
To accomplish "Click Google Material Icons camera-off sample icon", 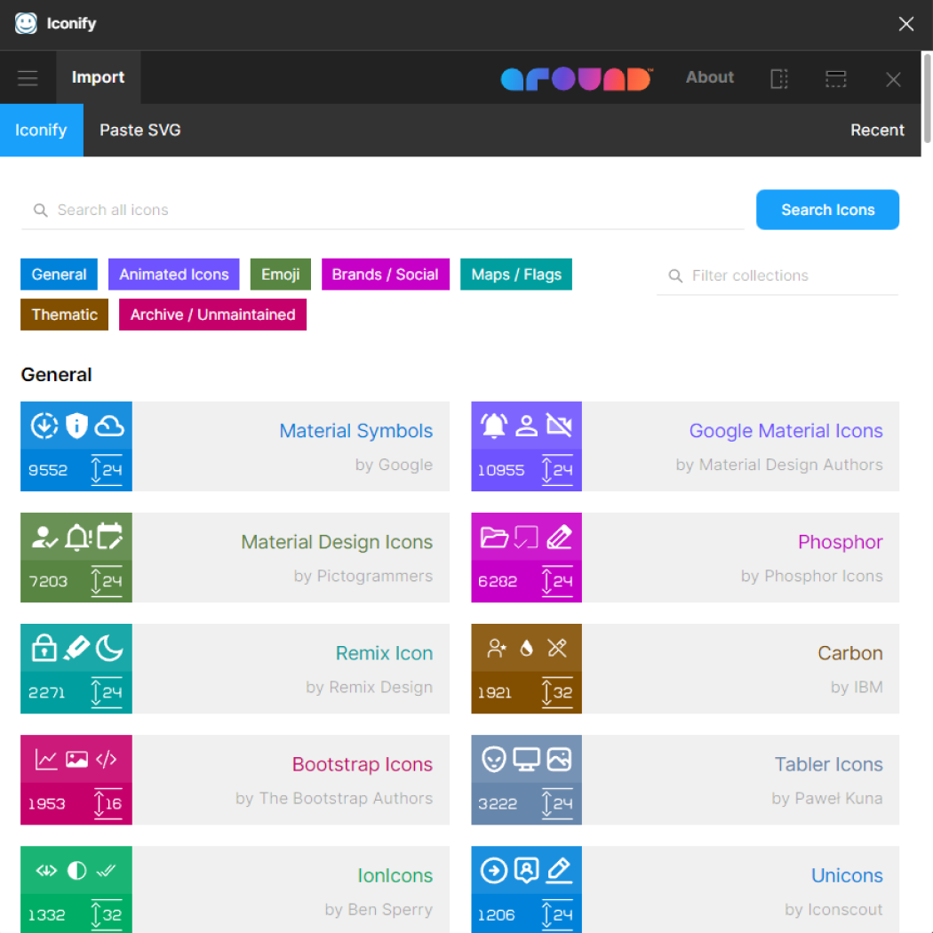I will click(559, 426).
